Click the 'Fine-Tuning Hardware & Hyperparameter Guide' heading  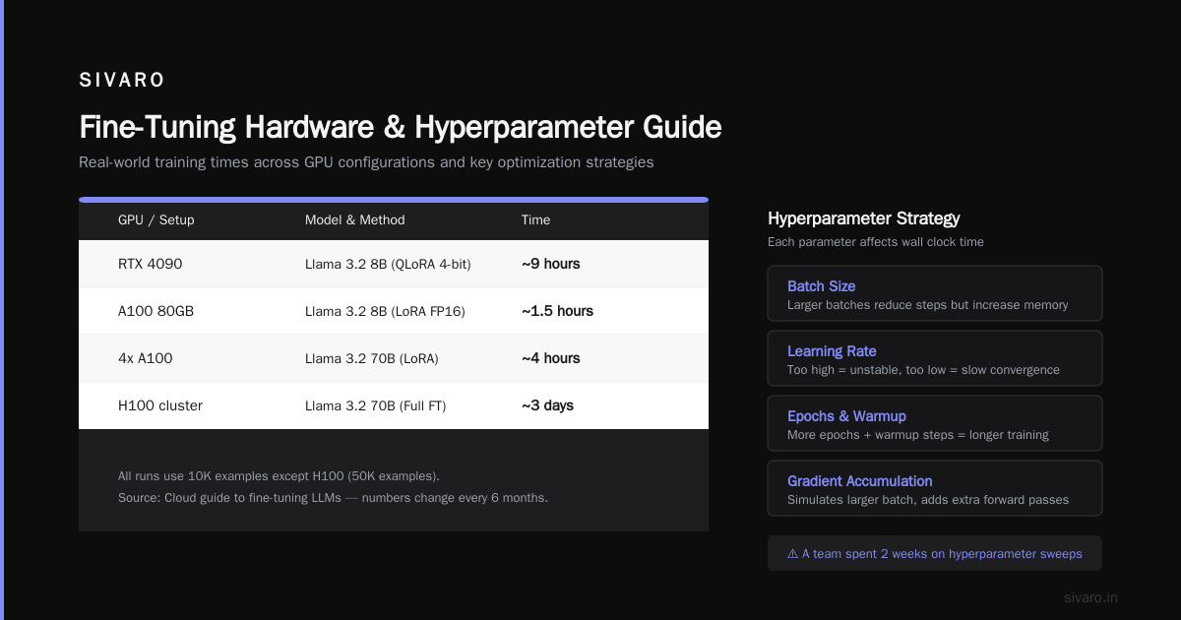(401, 127)
